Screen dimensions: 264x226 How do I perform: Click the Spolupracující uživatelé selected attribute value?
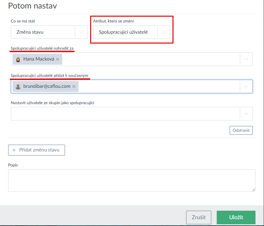coord(123,32)
